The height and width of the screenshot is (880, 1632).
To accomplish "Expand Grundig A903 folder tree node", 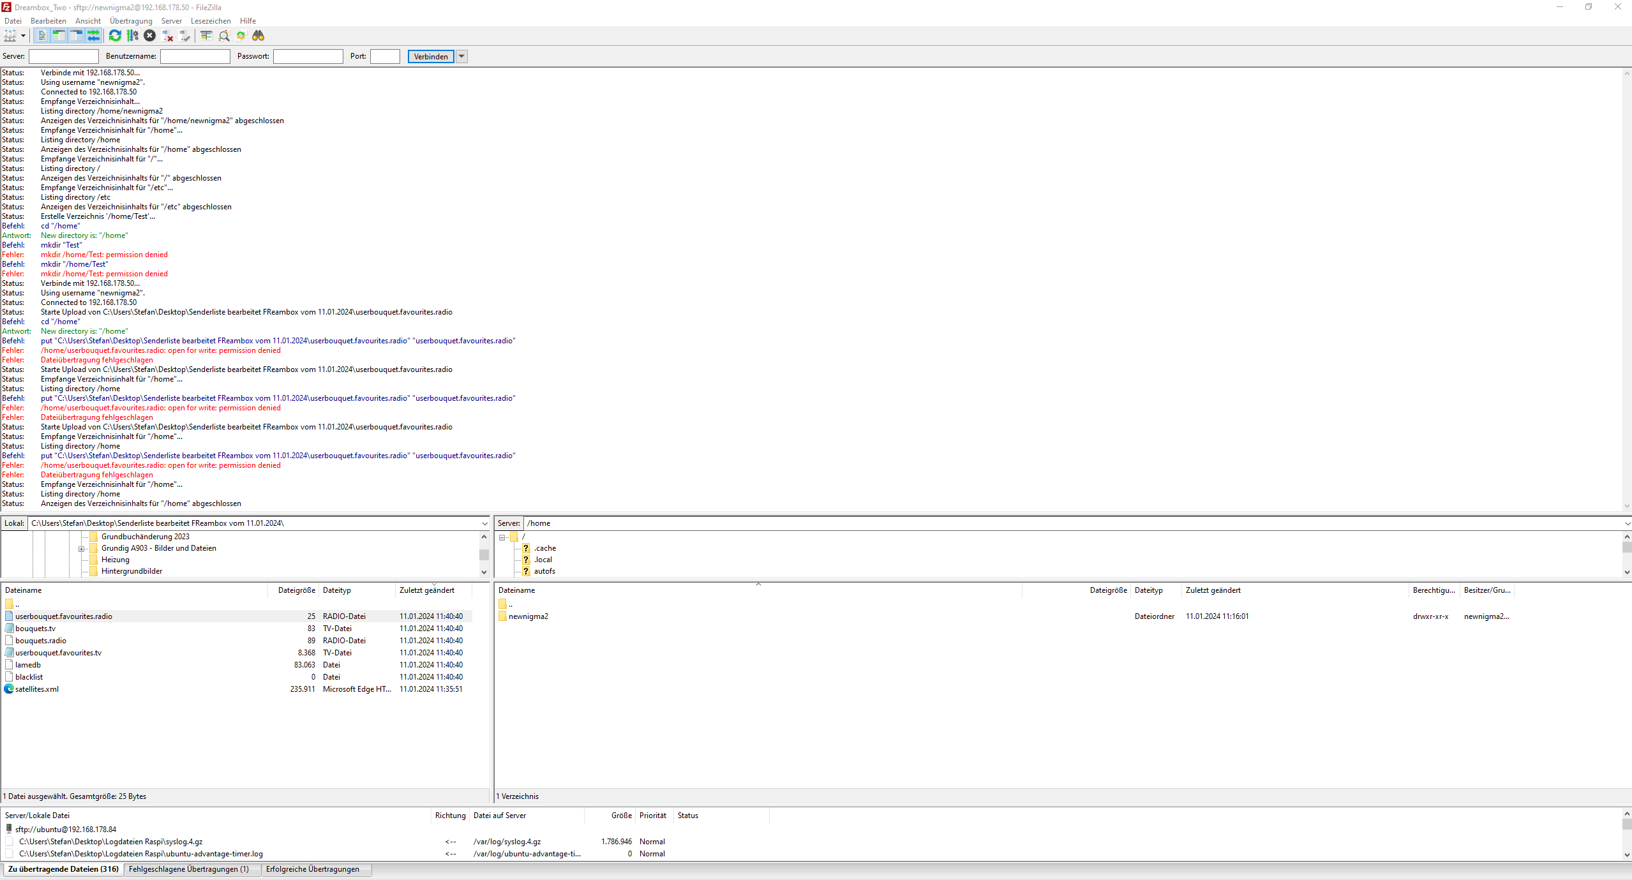I will (82, 549).
